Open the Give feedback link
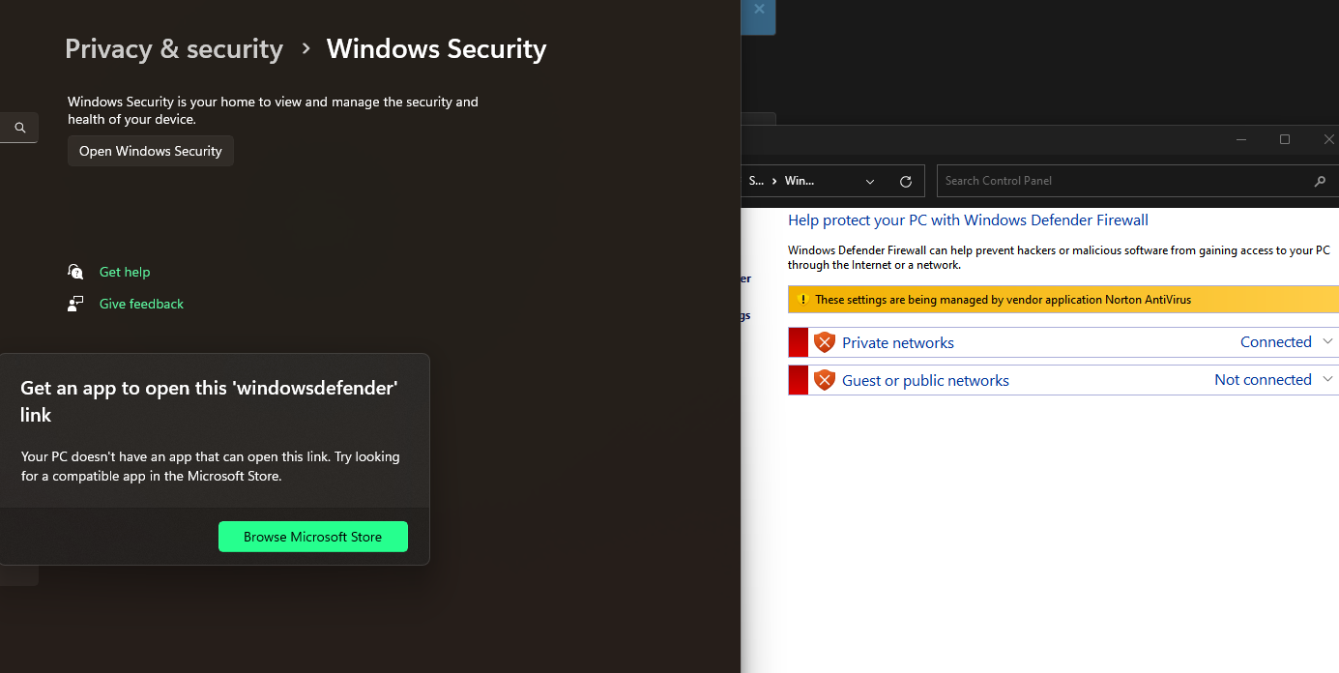Image resolution: width=1339 pixels, height=673 pixels. 141,304
